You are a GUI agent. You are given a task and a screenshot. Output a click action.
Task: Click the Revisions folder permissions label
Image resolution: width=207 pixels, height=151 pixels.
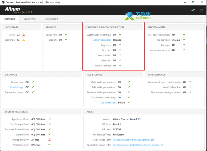101,92
